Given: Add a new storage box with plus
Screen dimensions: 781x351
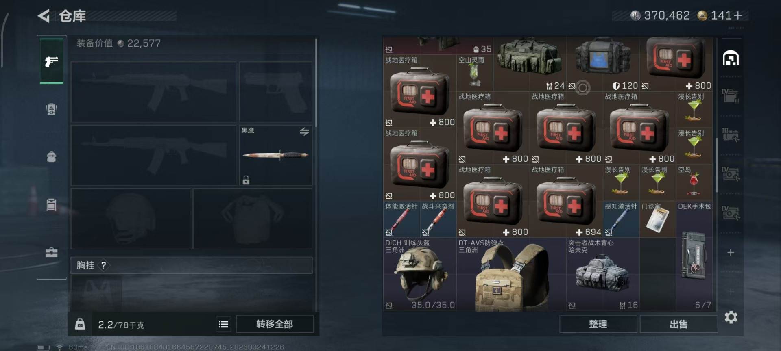Looking at the screenshot, I should (731, 253).
